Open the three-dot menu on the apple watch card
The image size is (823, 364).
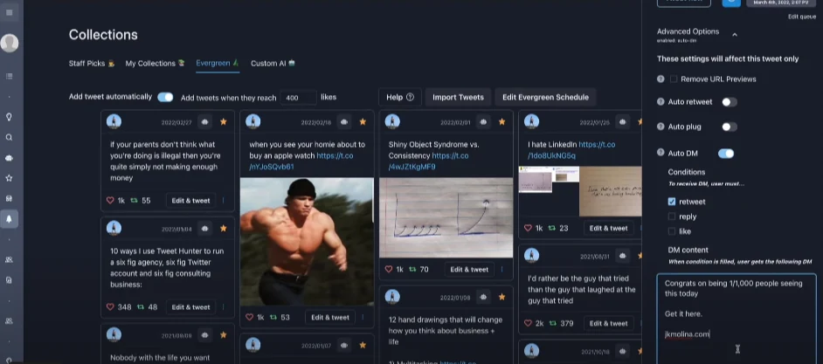(x=363, y=318)
